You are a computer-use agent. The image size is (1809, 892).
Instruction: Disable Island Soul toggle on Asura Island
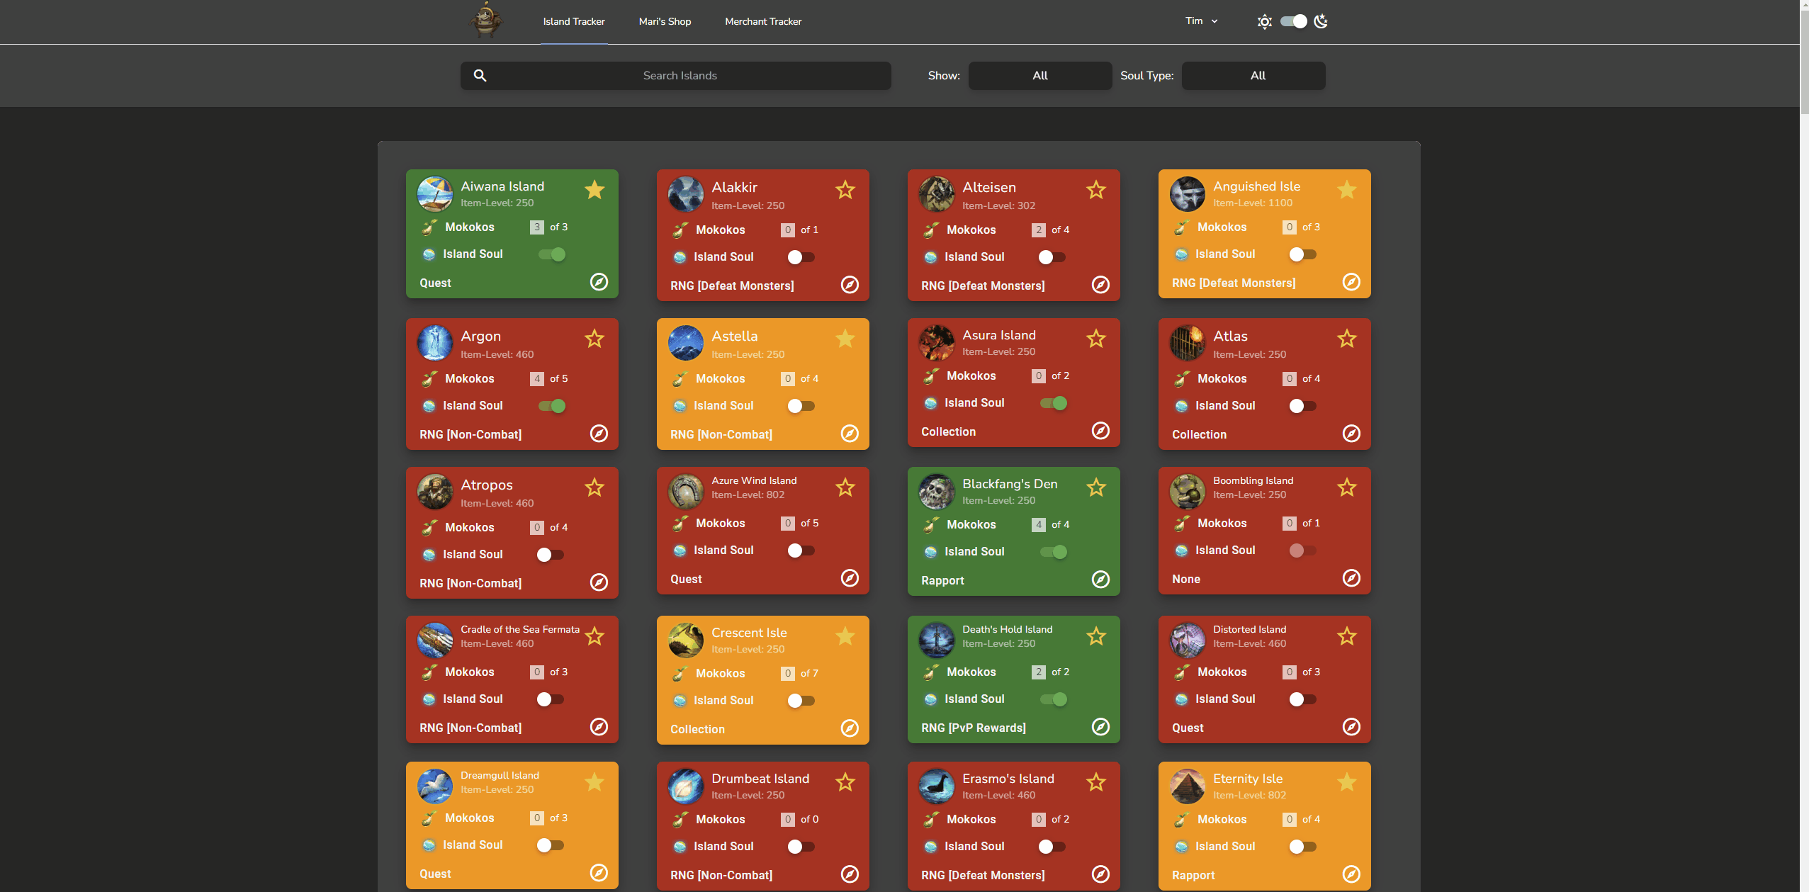tap(1053, 403)
